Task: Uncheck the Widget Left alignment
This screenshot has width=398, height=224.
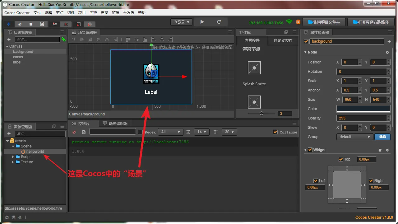Action: pyautogui.click(x=316, y=181)
